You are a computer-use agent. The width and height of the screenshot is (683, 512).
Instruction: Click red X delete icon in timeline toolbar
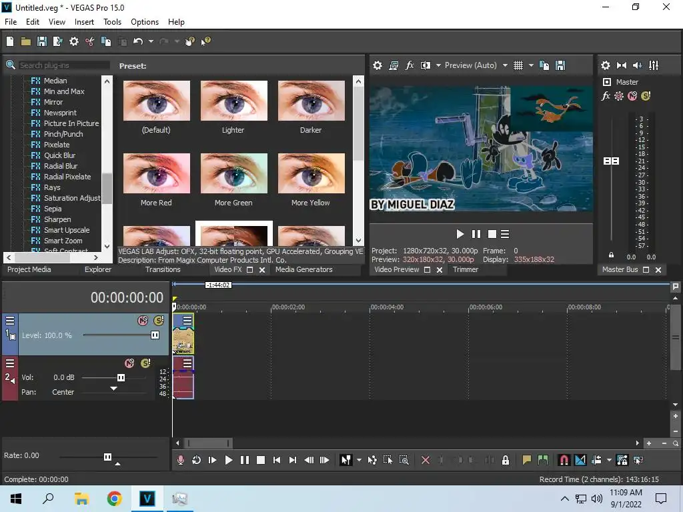(x=426, y=460)
